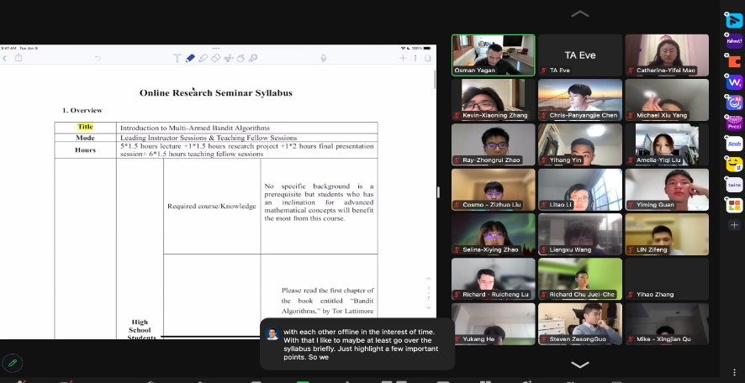The image size is (745, 383).
Task: Open the Sesh app in sidebar
Action: coord(734,144)
